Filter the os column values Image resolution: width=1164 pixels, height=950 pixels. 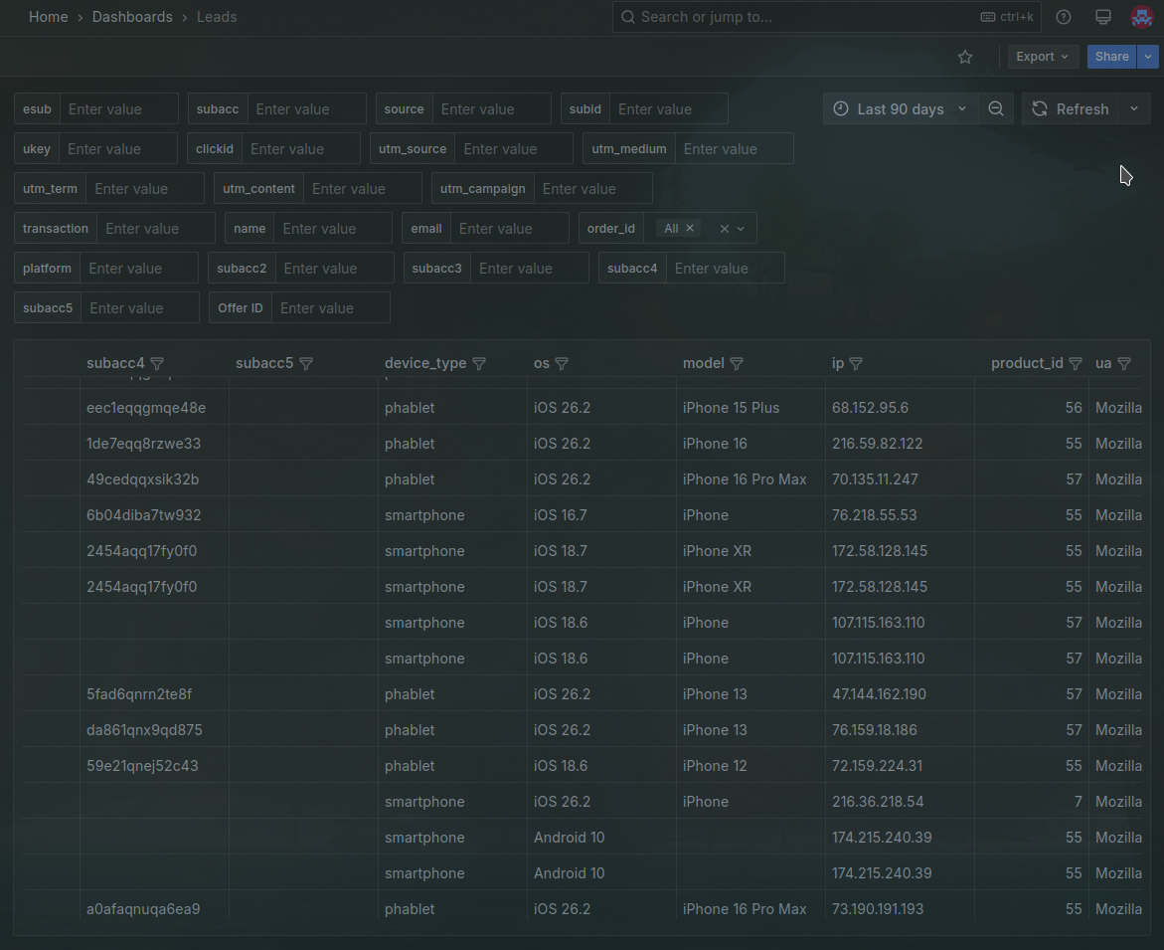tap(562, 364)
